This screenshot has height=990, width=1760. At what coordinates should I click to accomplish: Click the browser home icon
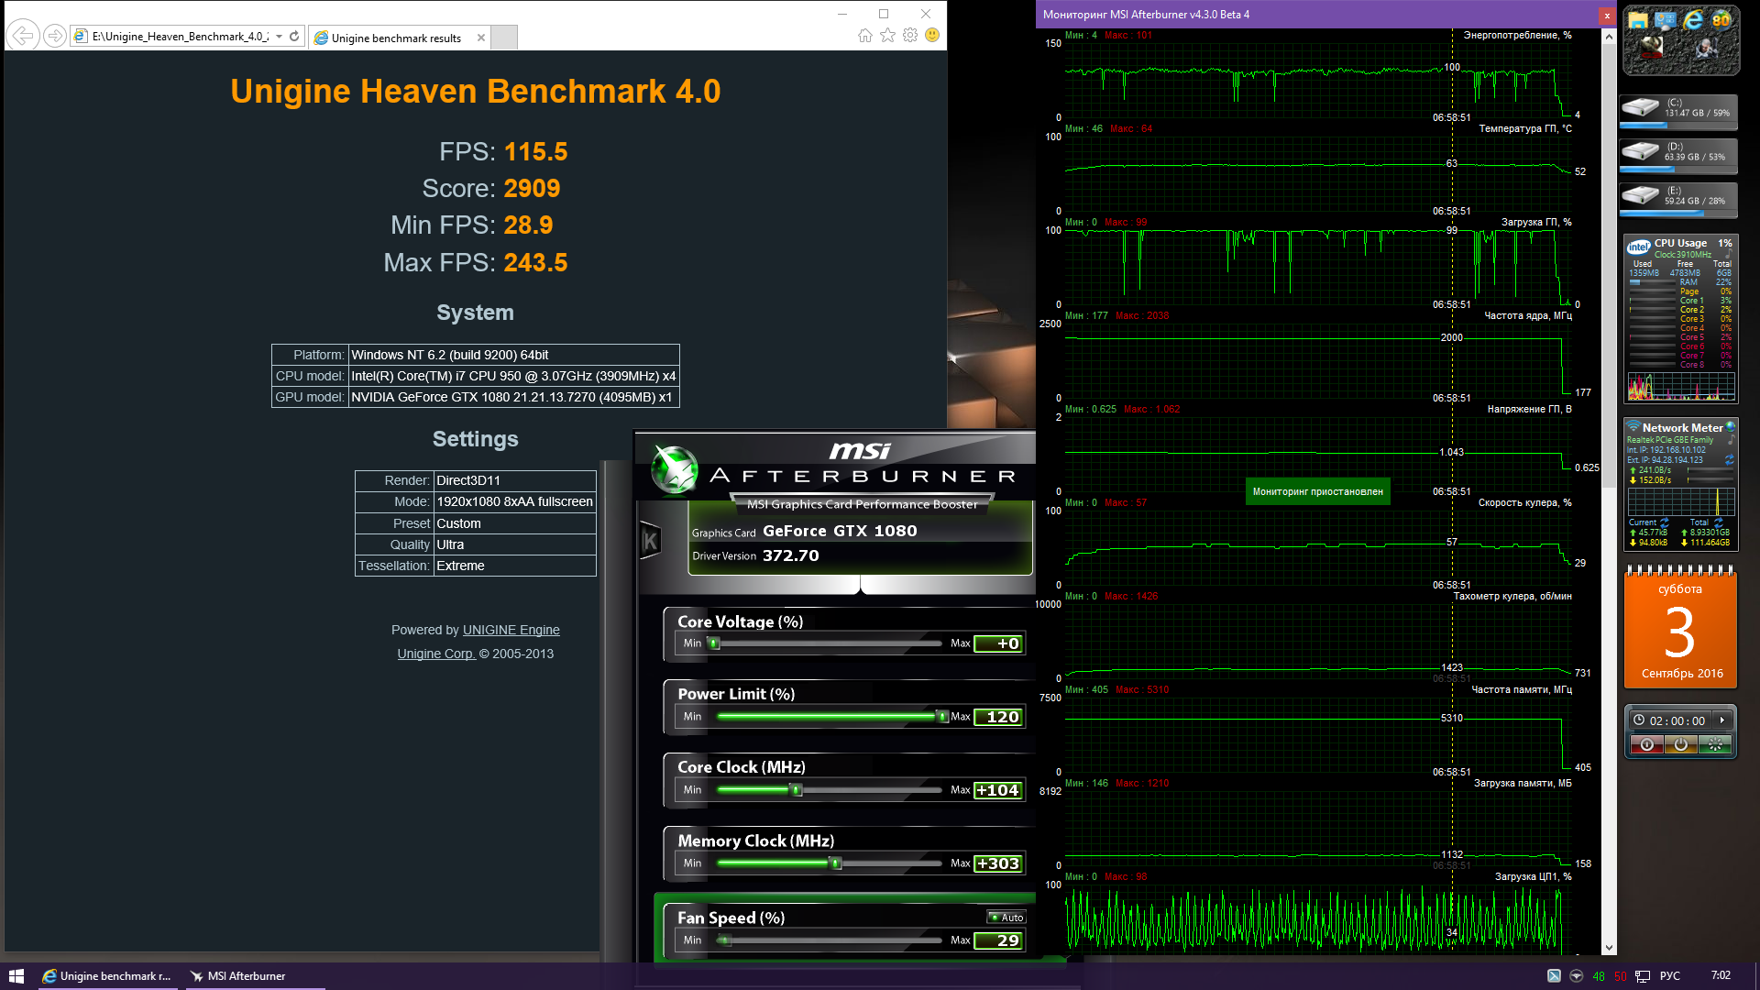click(864, 36)
